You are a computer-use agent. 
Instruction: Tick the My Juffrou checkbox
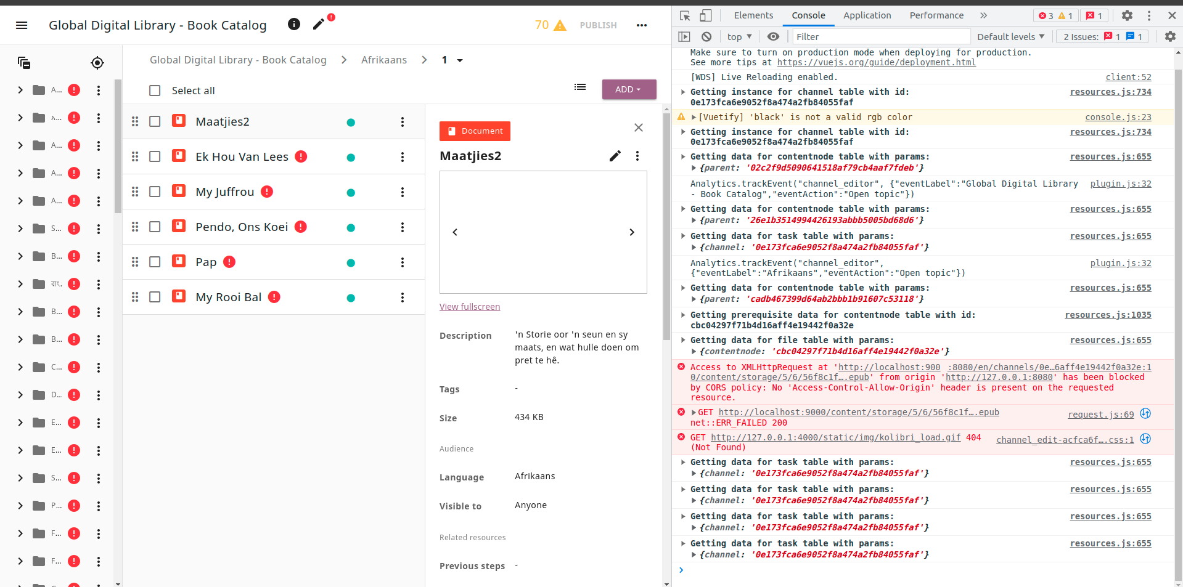155,192
